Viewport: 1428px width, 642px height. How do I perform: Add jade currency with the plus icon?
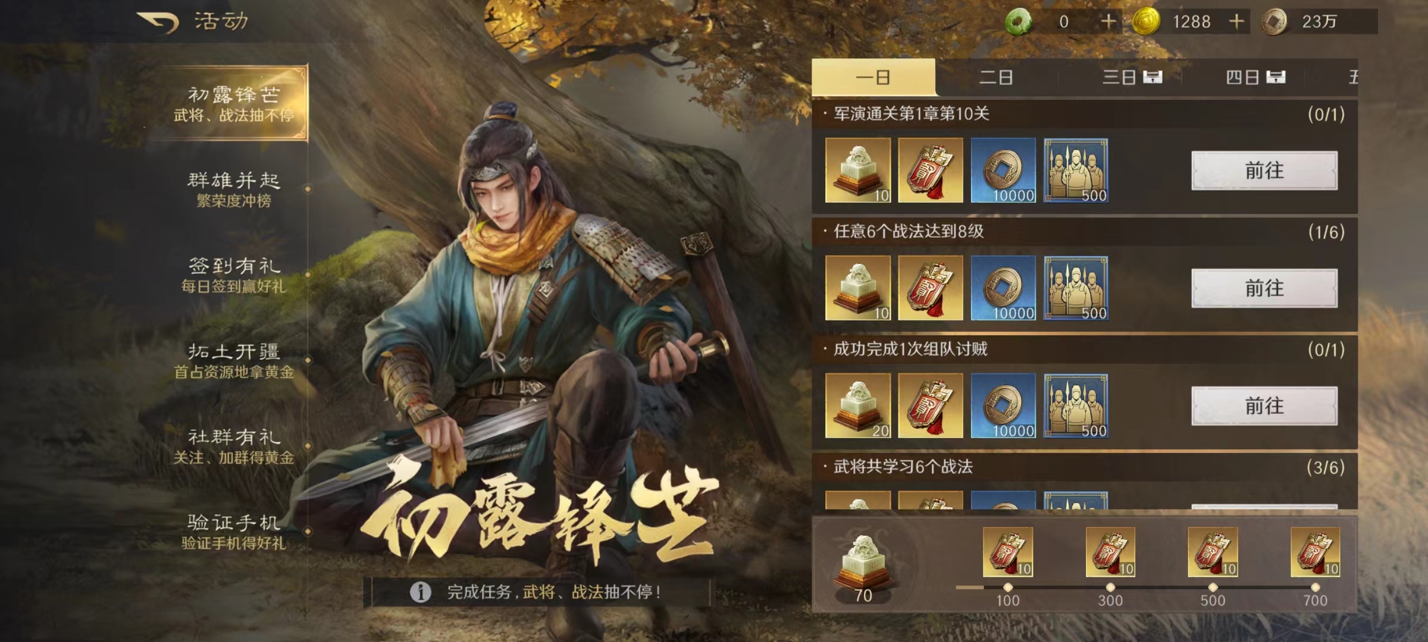pyautogui.click(x=1108, y=22)
